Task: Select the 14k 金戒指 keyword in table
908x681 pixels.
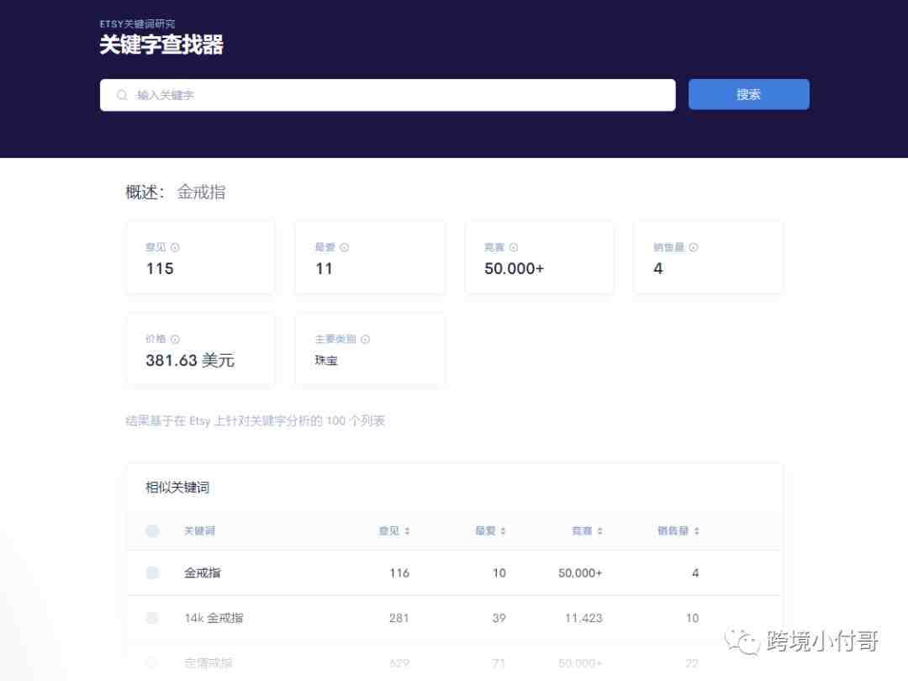Action: pyautogui.click(x=214, y=618)
